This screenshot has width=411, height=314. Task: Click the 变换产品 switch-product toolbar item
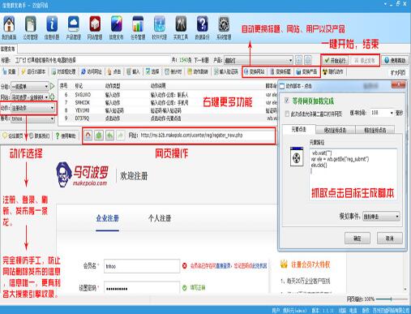coord(306,71)
